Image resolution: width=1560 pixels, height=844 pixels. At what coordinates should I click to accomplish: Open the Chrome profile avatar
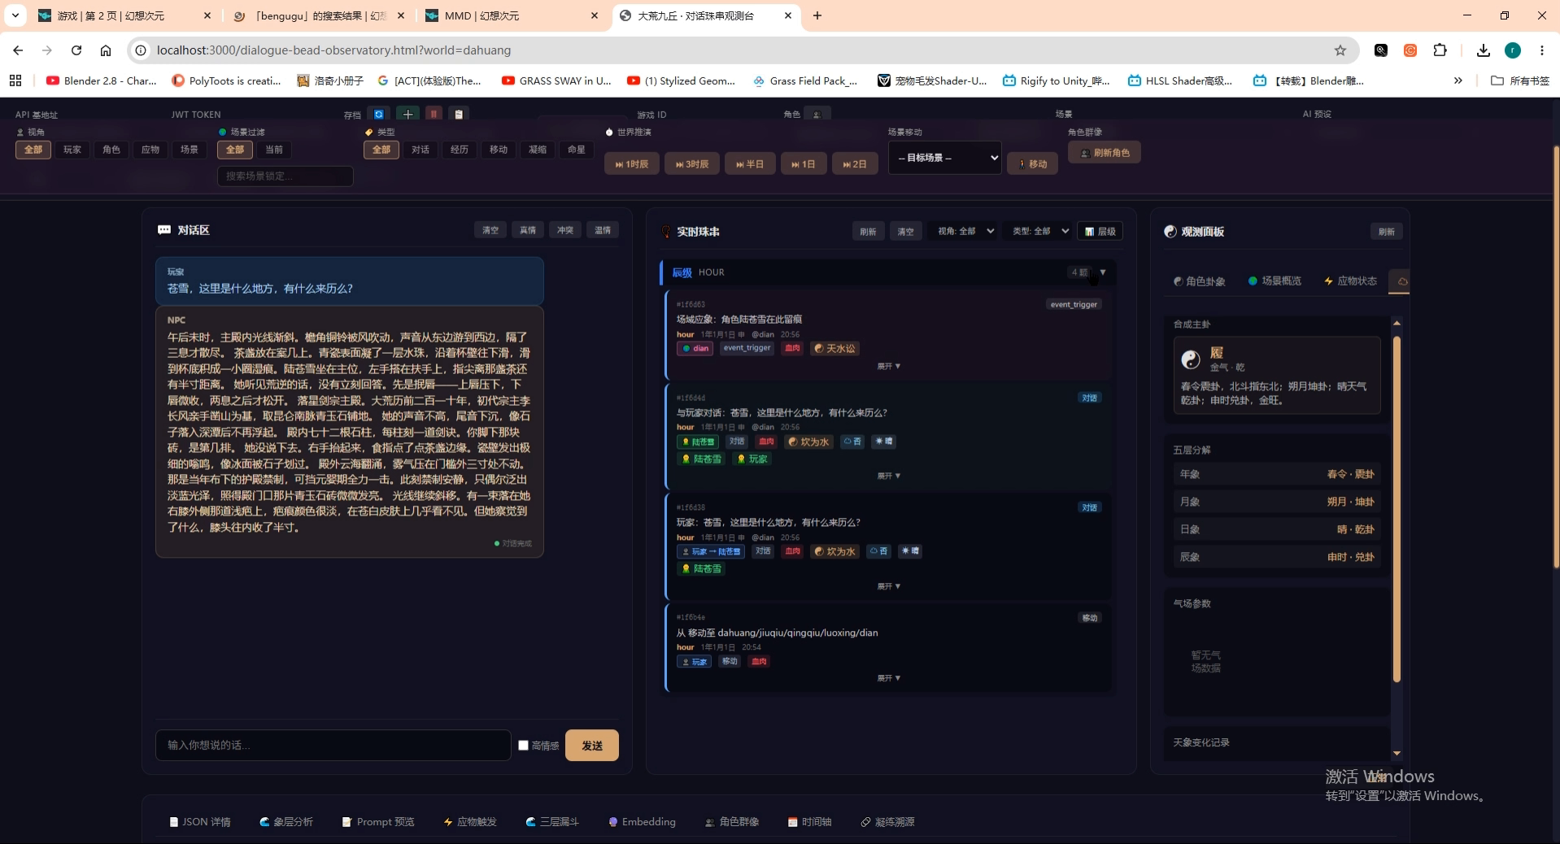coord(1513,50)
